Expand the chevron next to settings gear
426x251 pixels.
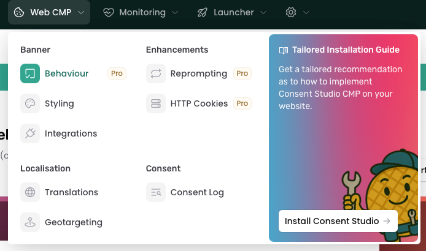[x=306, y=12]
